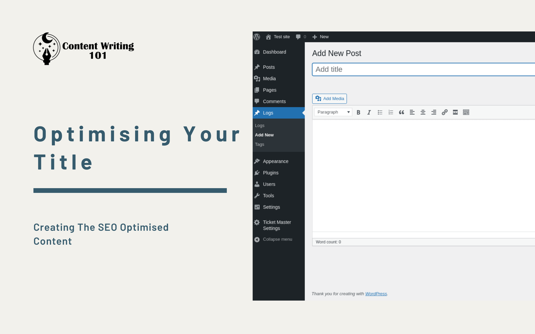Click the WordPress footer link
535x334 pixels.
tap(376, 294)
